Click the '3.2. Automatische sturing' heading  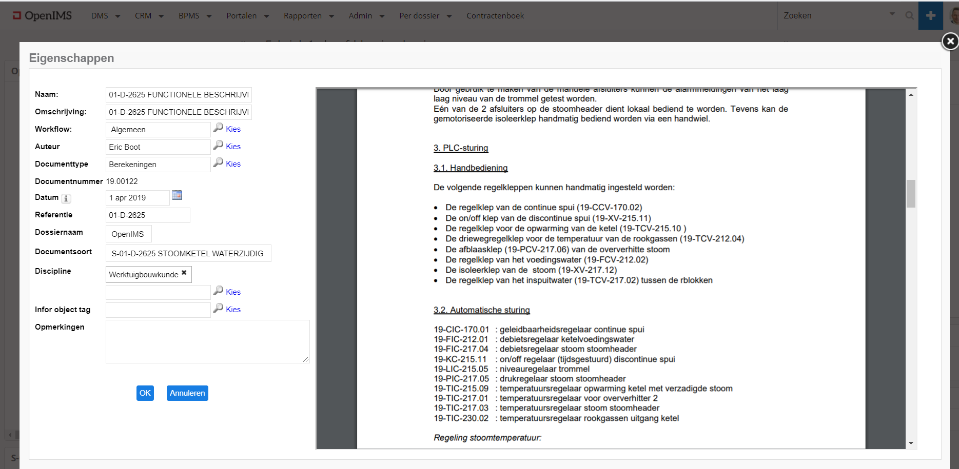click(x=482, y=310)
